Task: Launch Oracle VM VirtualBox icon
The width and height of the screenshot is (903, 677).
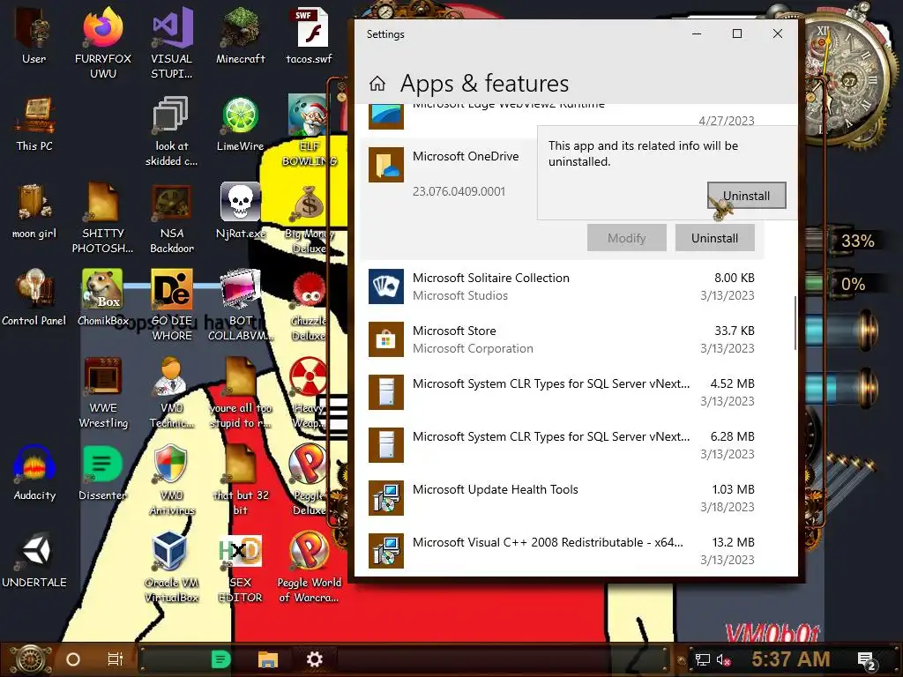Action: click(x=172, y=569)
